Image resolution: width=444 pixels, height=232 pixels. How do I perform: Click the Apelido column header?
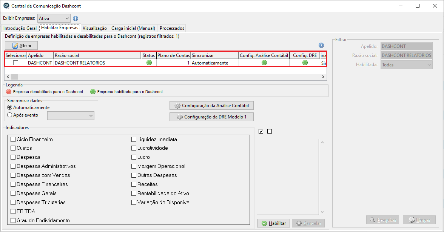[x=40, y=55]
